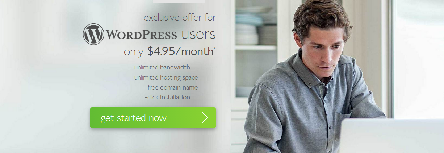The width and height of the screenshot is (444, 153).
Task: Click the word users after WordPress
Action: click(x=198, y=35)
